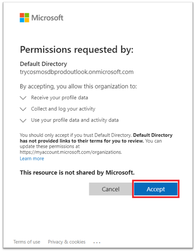Select the Receive your profile data label
This screenshot has width=196, height=252.
(x=59, y=98)
